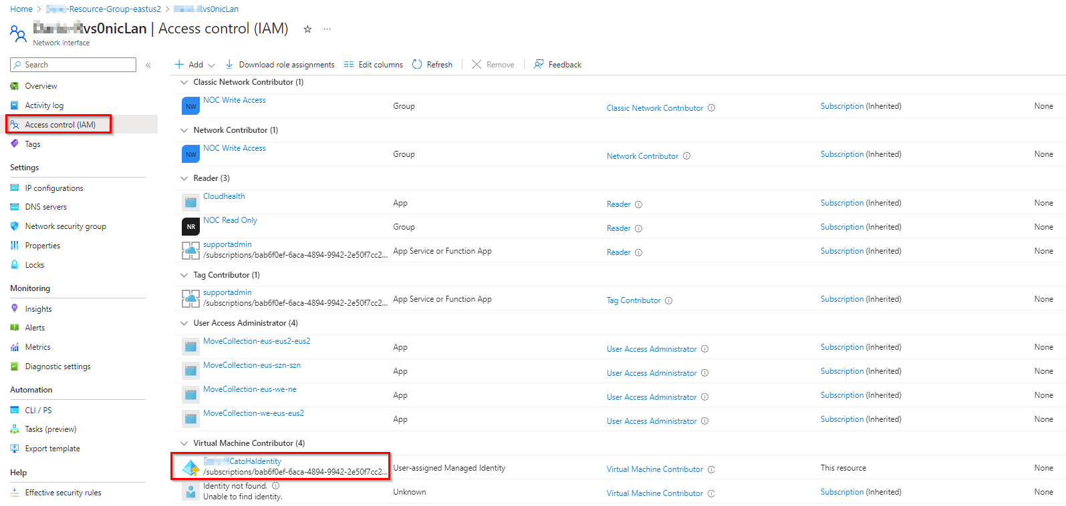This screenshot has height=506, width=1066.
Task: Click Tag Contributor role link
Action: (634, 300)
